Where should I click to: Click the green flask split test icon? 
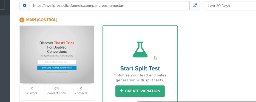tap(140, 49)
